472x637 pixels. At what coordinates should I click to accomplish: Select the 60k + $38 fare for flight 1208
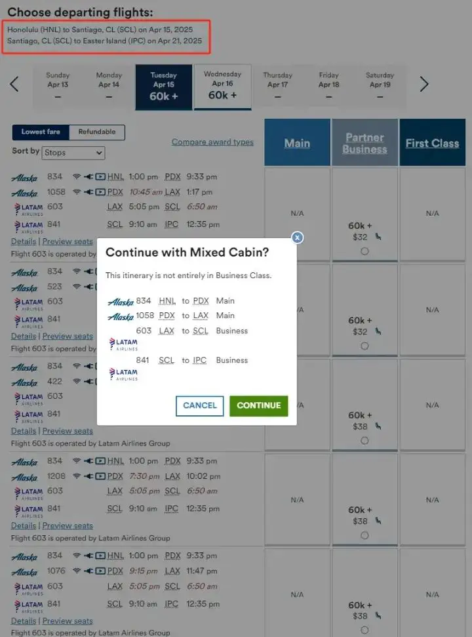click(x=364, y=535)
